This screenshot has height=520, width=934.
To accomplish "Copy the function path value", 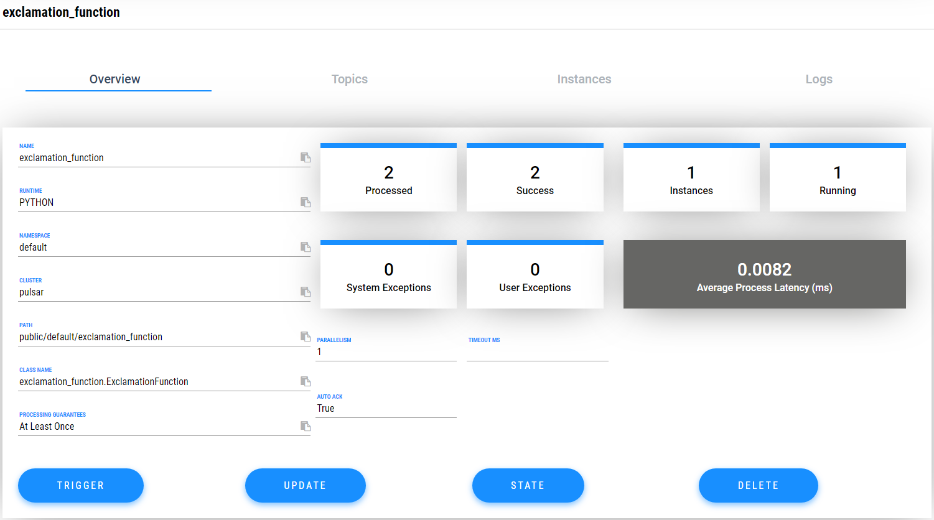I will pos(306,337).
